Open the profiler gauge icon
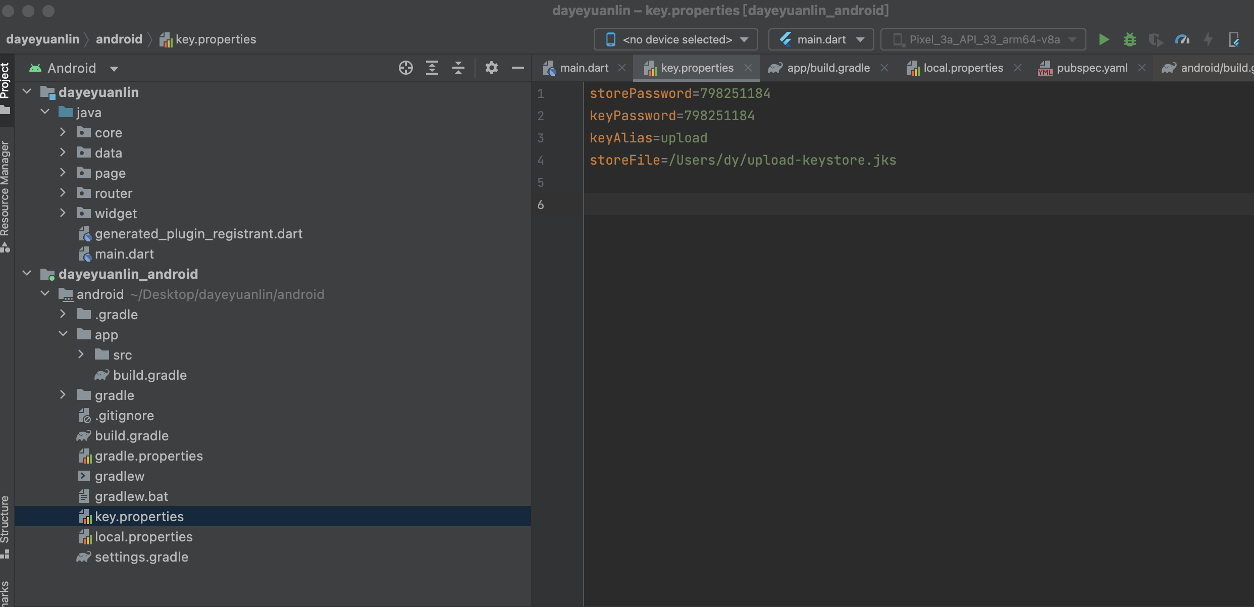1254x607 pixels. click(1182, 39)
